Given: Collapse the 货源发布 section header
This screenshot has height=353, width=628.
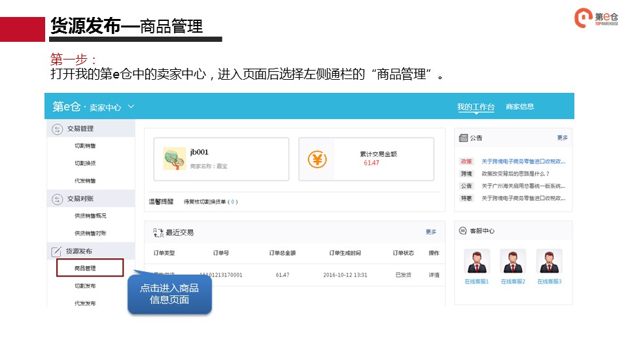Looking at the screenshot, I should point(91,251).
